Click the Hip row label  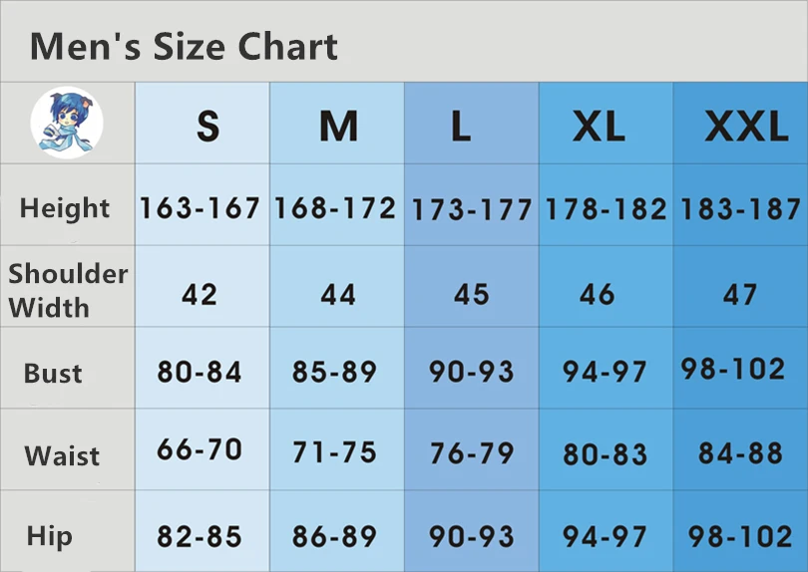tap(49, 536)
